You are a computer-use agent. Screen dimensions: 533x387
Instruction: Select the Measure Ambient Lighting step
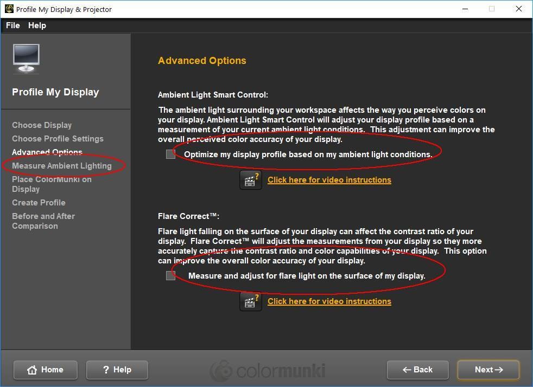point(62,166)
